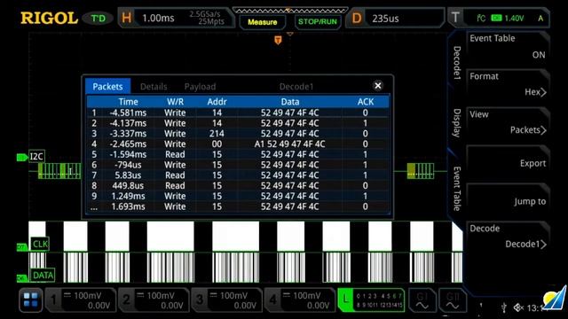The height and width of the screenshot is (319, 568).
Task: Click the 2.5GSa/s sample rate readout
Action: click(x=205, y=14)
